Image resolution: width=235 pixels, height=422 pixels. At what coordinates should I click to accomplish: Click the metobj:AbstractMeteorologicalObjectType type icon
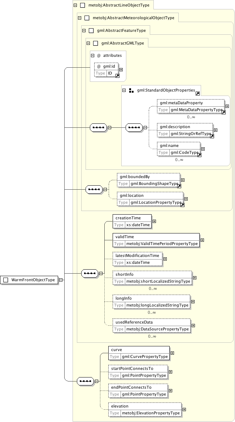pos(87,18)
